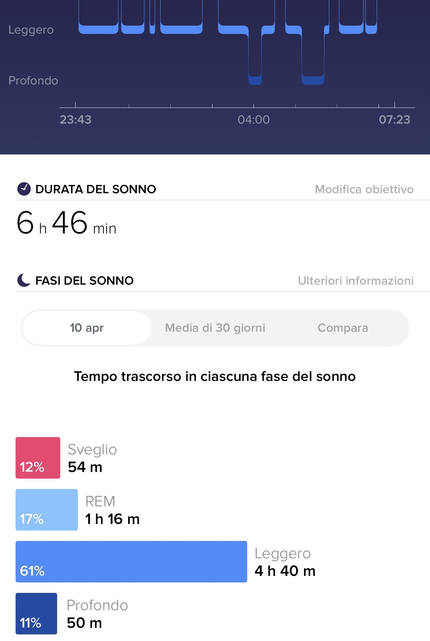Switch to the Compara tab
This screenshot has height=641, width=430.
[x=343, y=328]
